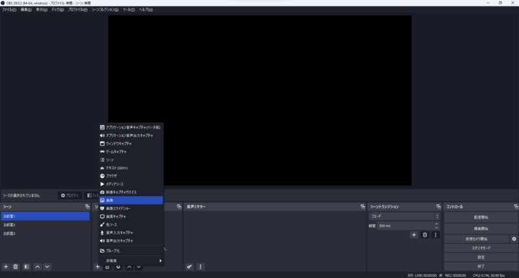Viewport: 519px width, 278px height.
Task: Open the scene filters icon
Action: [27, 266]
